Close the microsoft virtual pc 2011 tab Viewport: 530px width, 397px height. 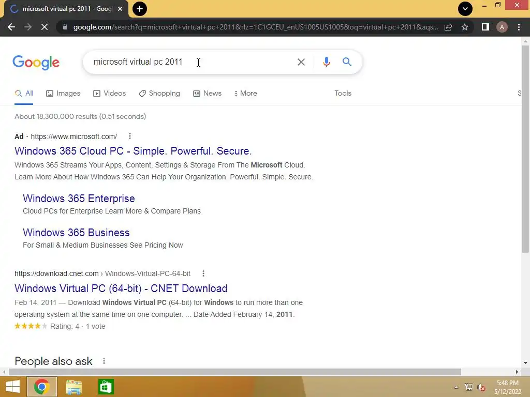coord(120,9)
